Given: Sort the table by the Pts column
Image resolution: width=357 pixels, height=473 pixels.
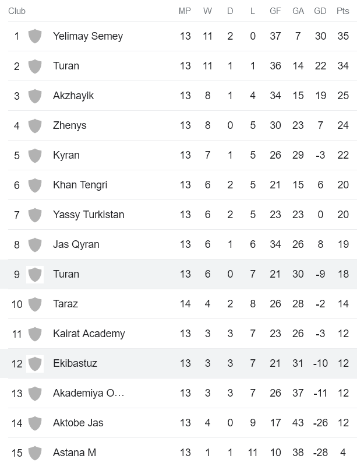Looking at the screenshot, I should pyautogui.click(x=342, y=10).
